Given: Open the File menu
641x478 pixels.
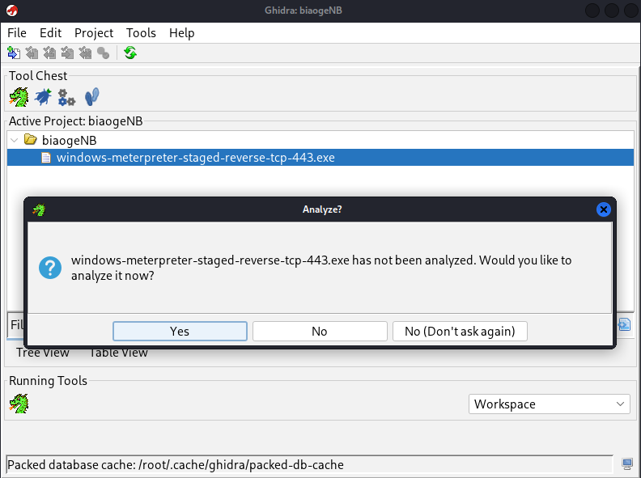Looking at the screenshot, I should (17, 32).
